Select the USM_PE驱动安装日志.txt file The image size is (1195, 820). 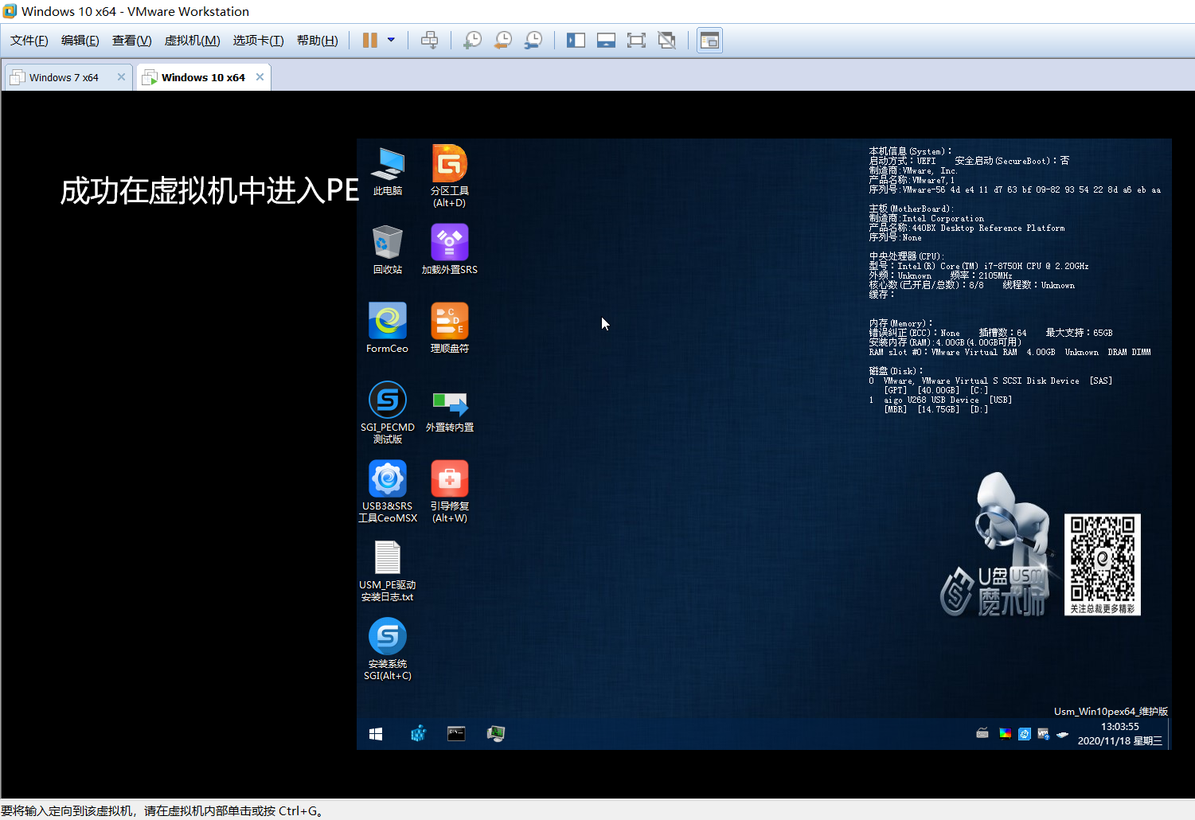pyautogui.click(x=388, y=570)
